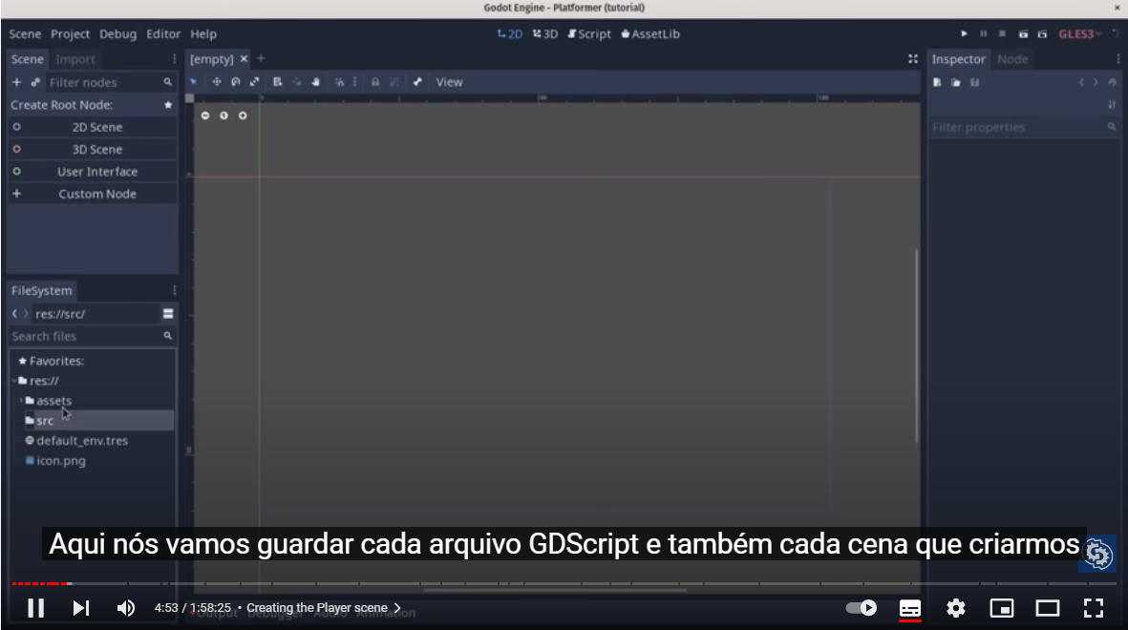Add a new node with plus icon
Image resolution: width=1128 pixels, height=630 pixels.
[16, 82]
